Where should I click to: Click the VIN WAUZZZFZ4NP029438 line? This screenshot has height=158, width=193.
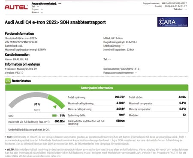coord(21,42)
